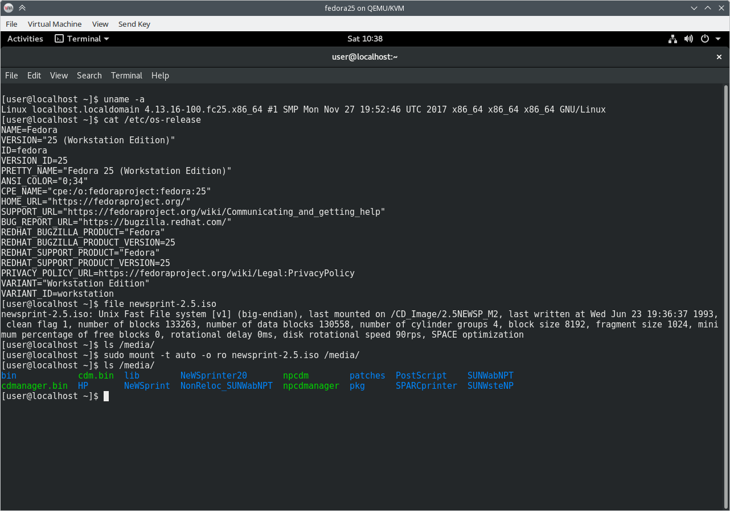Open the Virtual Machine menu
This screenshot has width=730, height=511.
coord(55,24)
